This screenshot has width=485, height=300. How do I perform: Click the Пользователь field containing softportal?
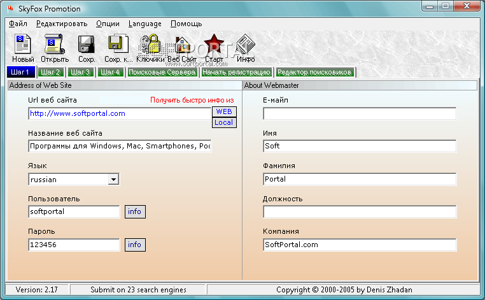tap(74, 211)
